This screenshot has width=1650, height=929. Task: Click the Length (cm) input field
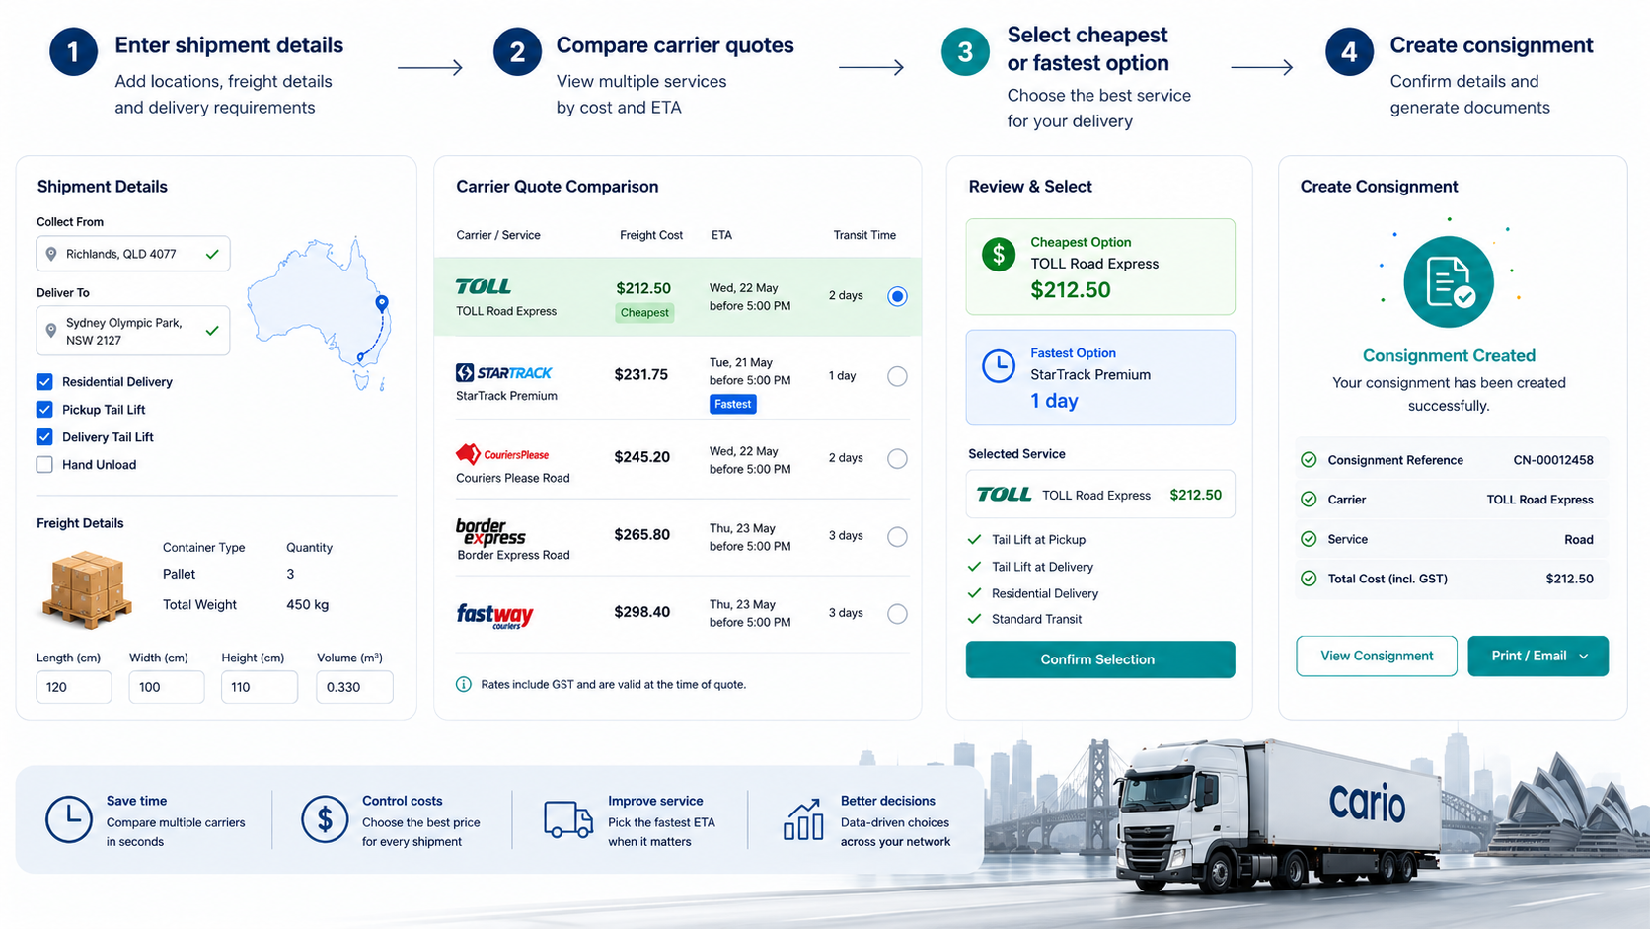click(74, 687)
